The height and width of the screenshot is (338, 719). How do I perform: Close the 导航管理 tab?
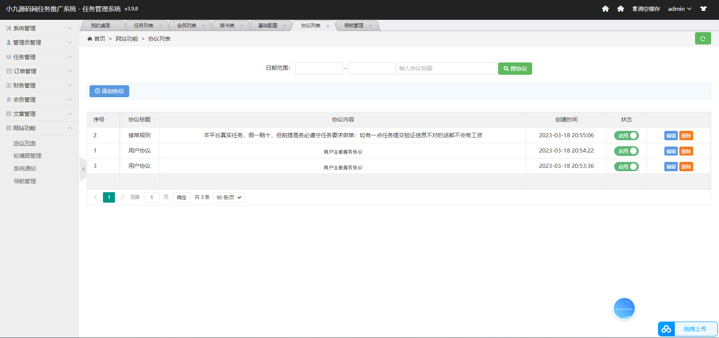click(371, 26)
